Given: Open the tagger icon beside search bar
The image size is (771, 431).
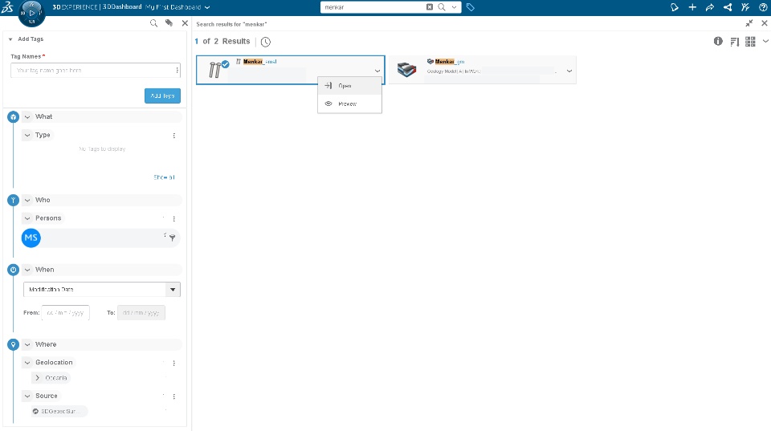Looking at the screenshot, I should (x=470, y=7).
